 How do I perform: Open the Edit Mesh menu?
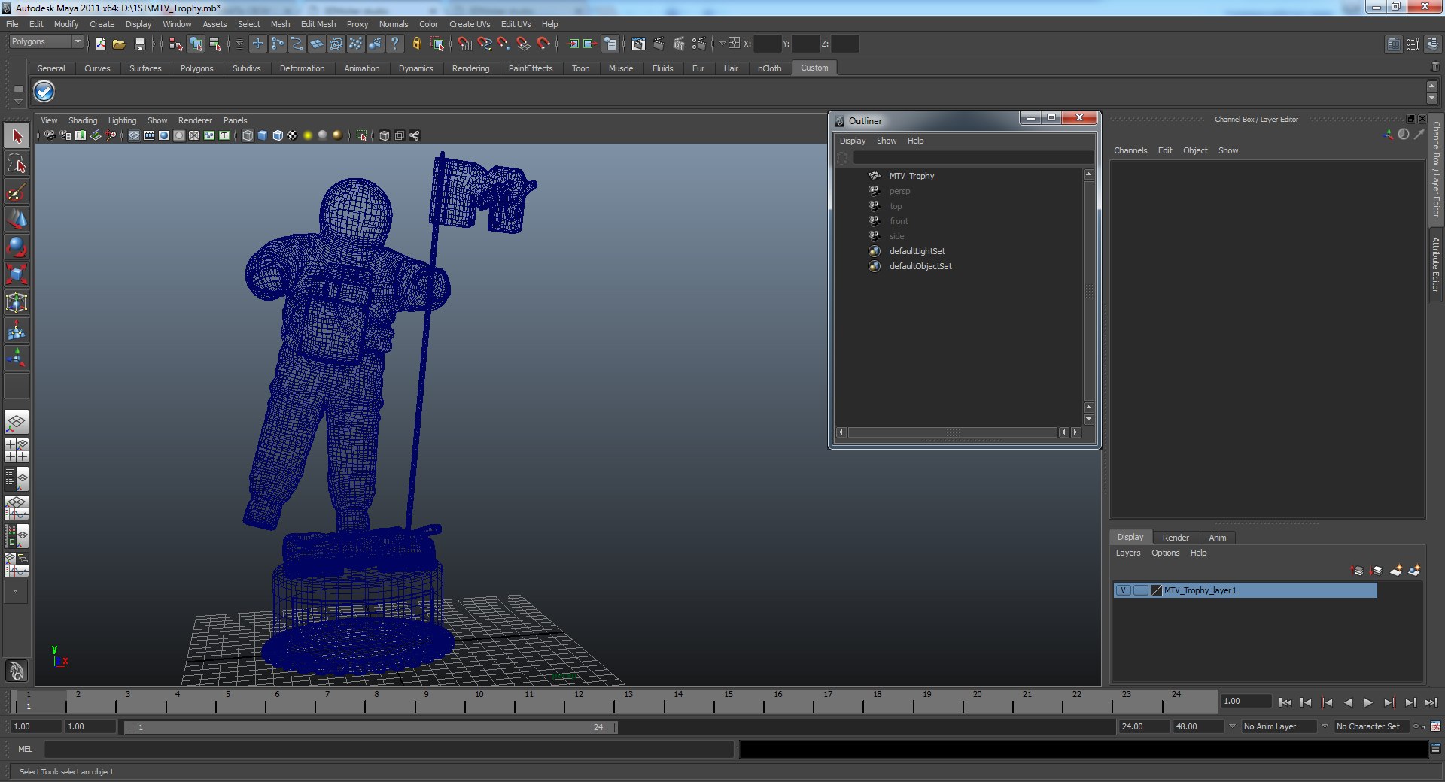(318, 24)
